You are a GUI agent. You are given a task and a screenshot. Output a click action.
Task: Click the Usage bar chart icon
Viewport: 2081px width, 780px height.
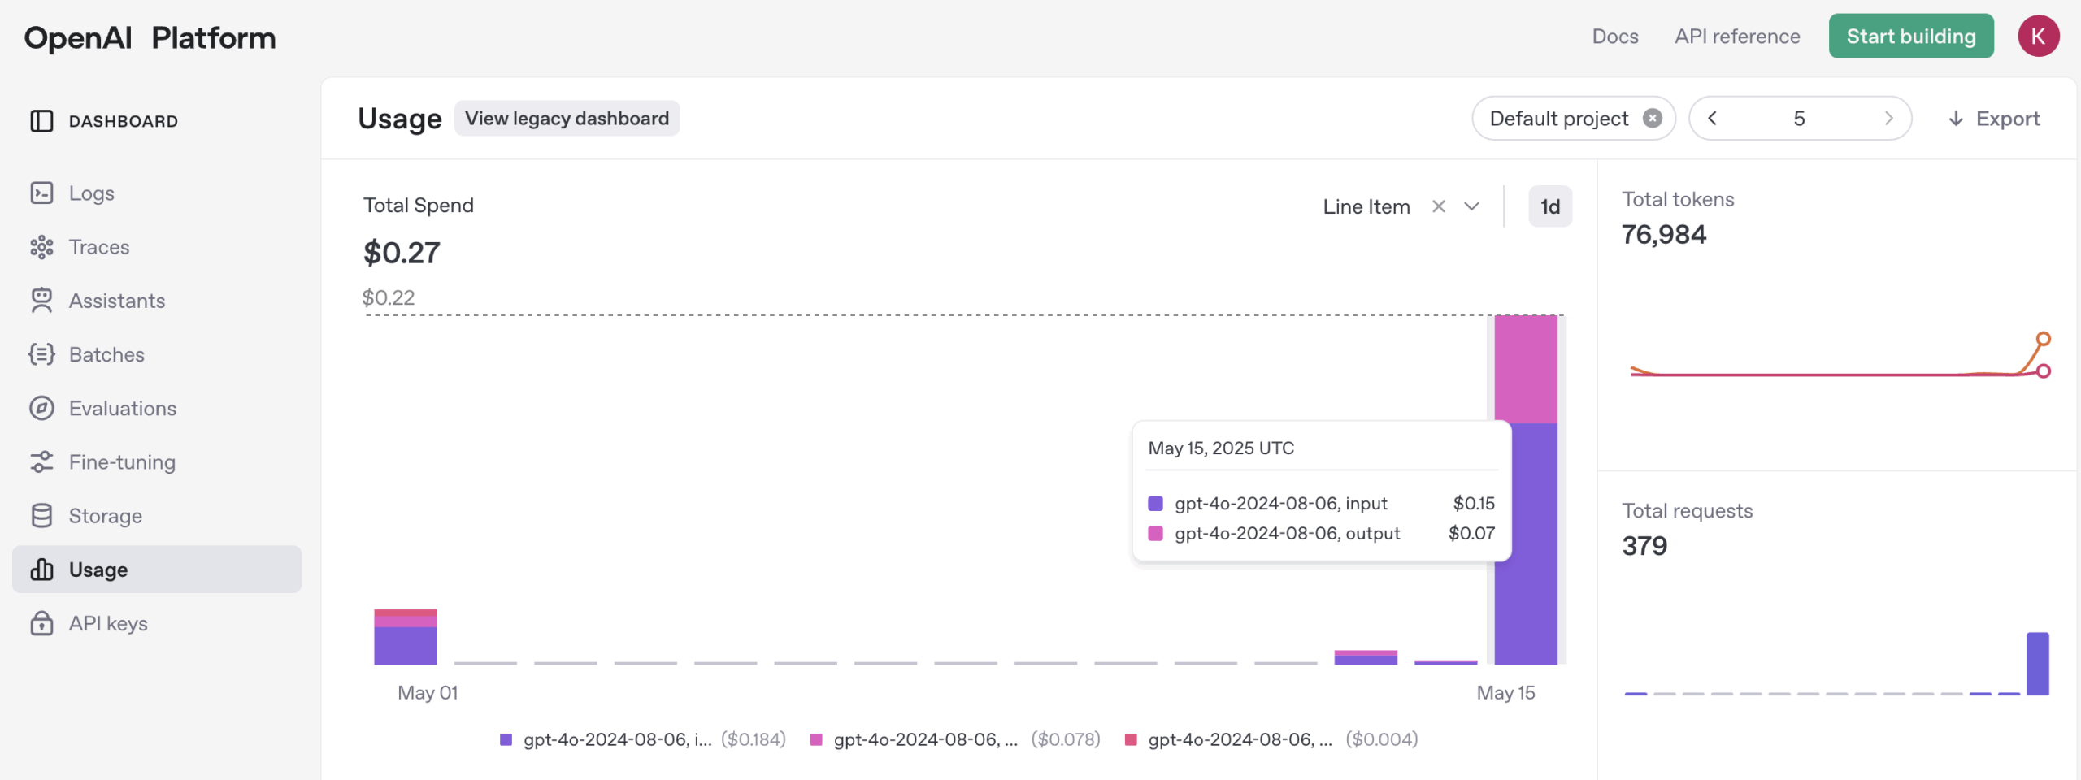41,570
